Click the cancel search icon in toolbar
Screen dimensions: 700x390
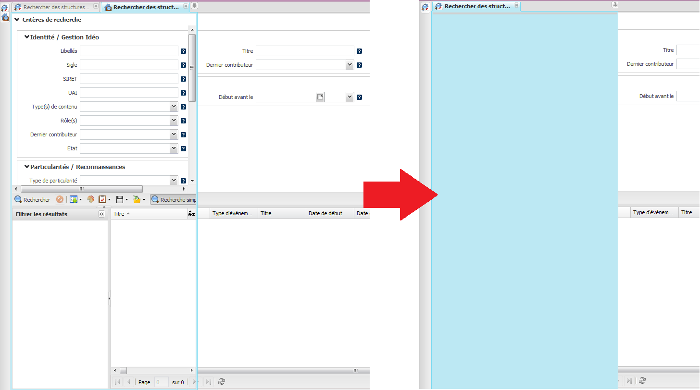pyautogui.click(x=60, y=200)
